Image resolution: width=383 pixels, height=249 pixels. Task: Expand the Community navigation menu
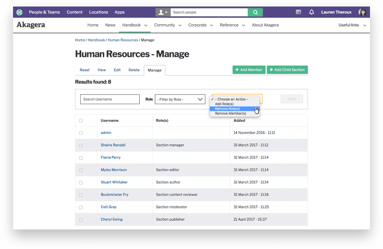(x=168, y=25)
